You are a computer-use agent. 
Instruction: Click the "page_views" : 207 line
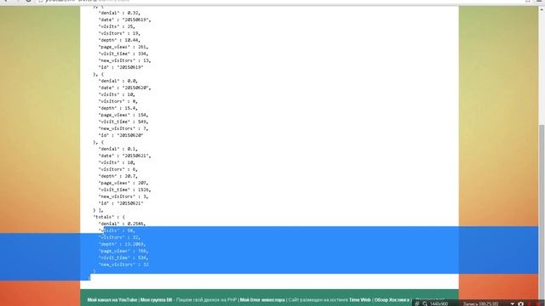(123, 183)
